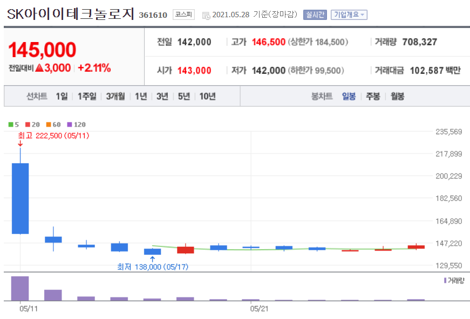Switch to the 주봉 weekly candle chart

point(373,96)
